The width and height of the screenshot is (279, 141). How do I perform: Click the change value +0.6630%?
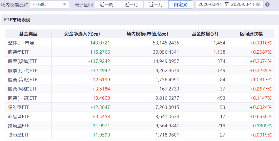coord(261,117)
